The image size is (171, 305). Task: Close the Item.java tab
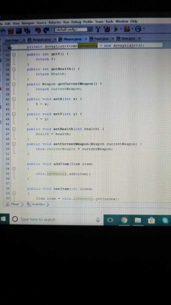[x=139, y=38]
